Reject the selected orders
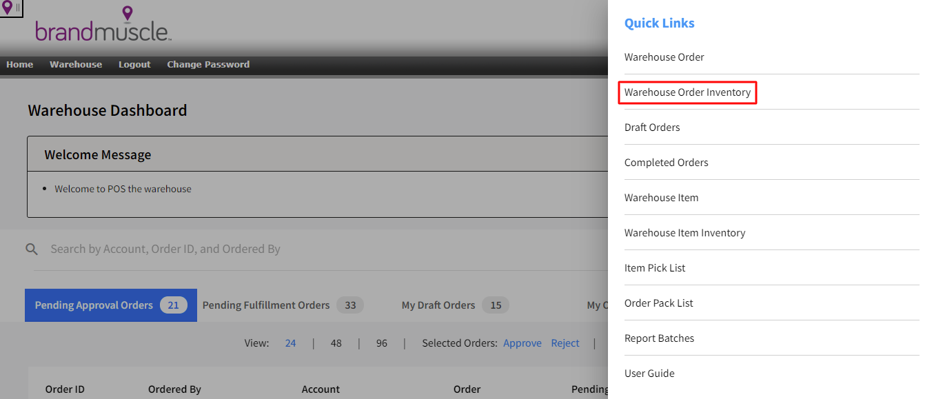 (565, 342)
